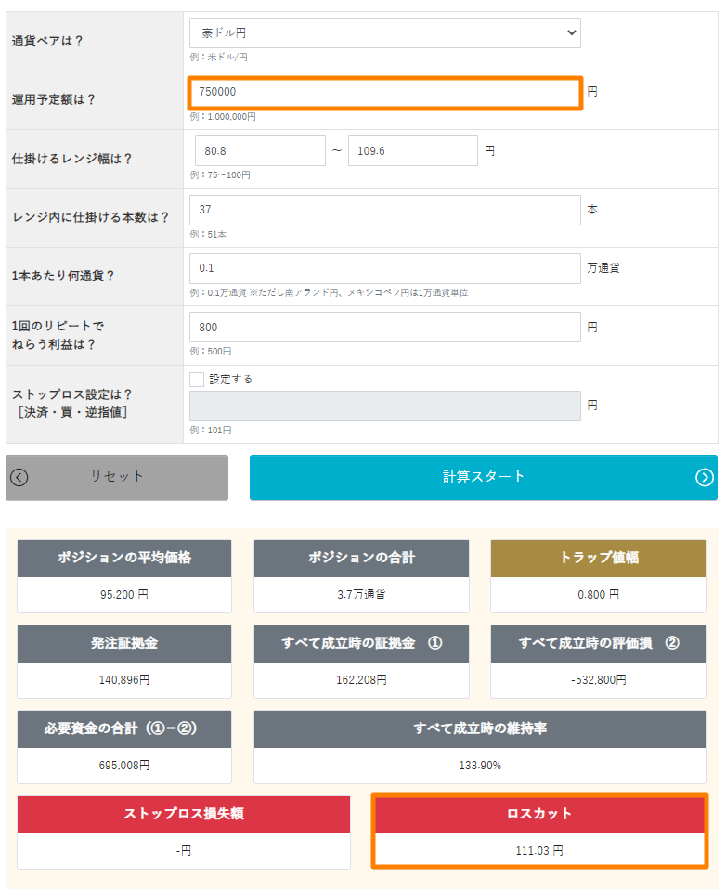Viewport: 726px width, 889px height.
Task: Click the ロスカット header
Action: 539,814
